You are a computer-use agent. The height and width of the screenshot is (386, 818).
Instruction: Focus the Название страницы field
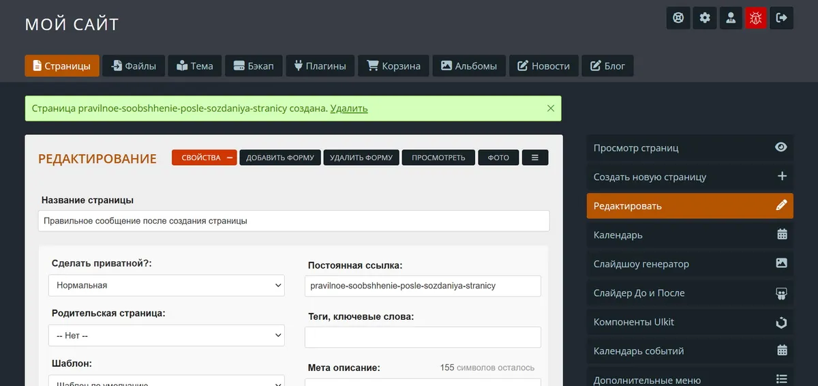[x=294, y=221]
